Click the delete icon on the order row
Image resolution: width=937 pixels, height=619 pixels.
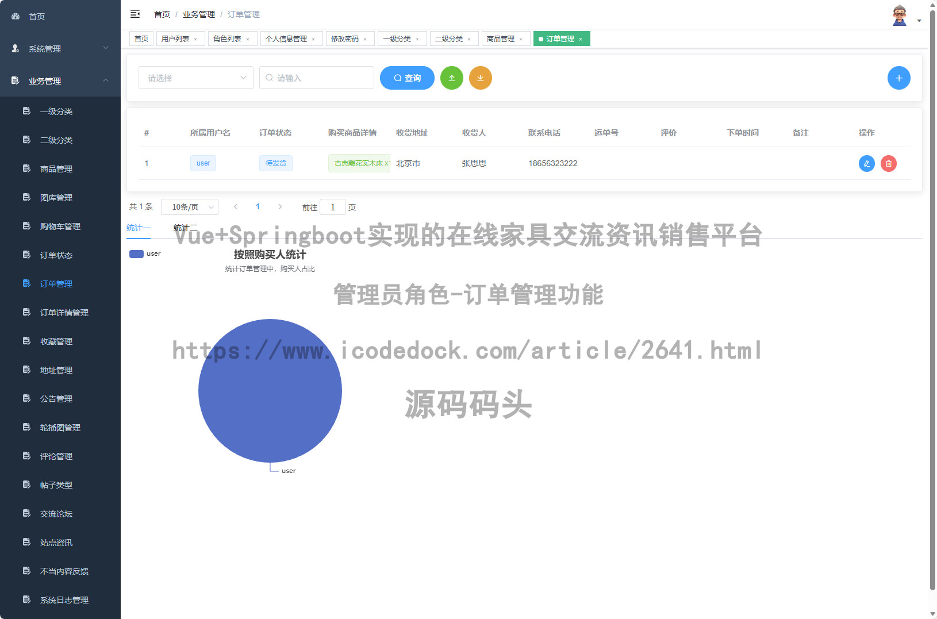tap(889, 163)
